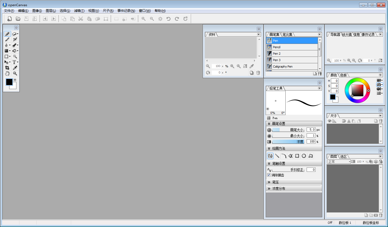Select freehand curve drawing method

[x=270, y=156]
